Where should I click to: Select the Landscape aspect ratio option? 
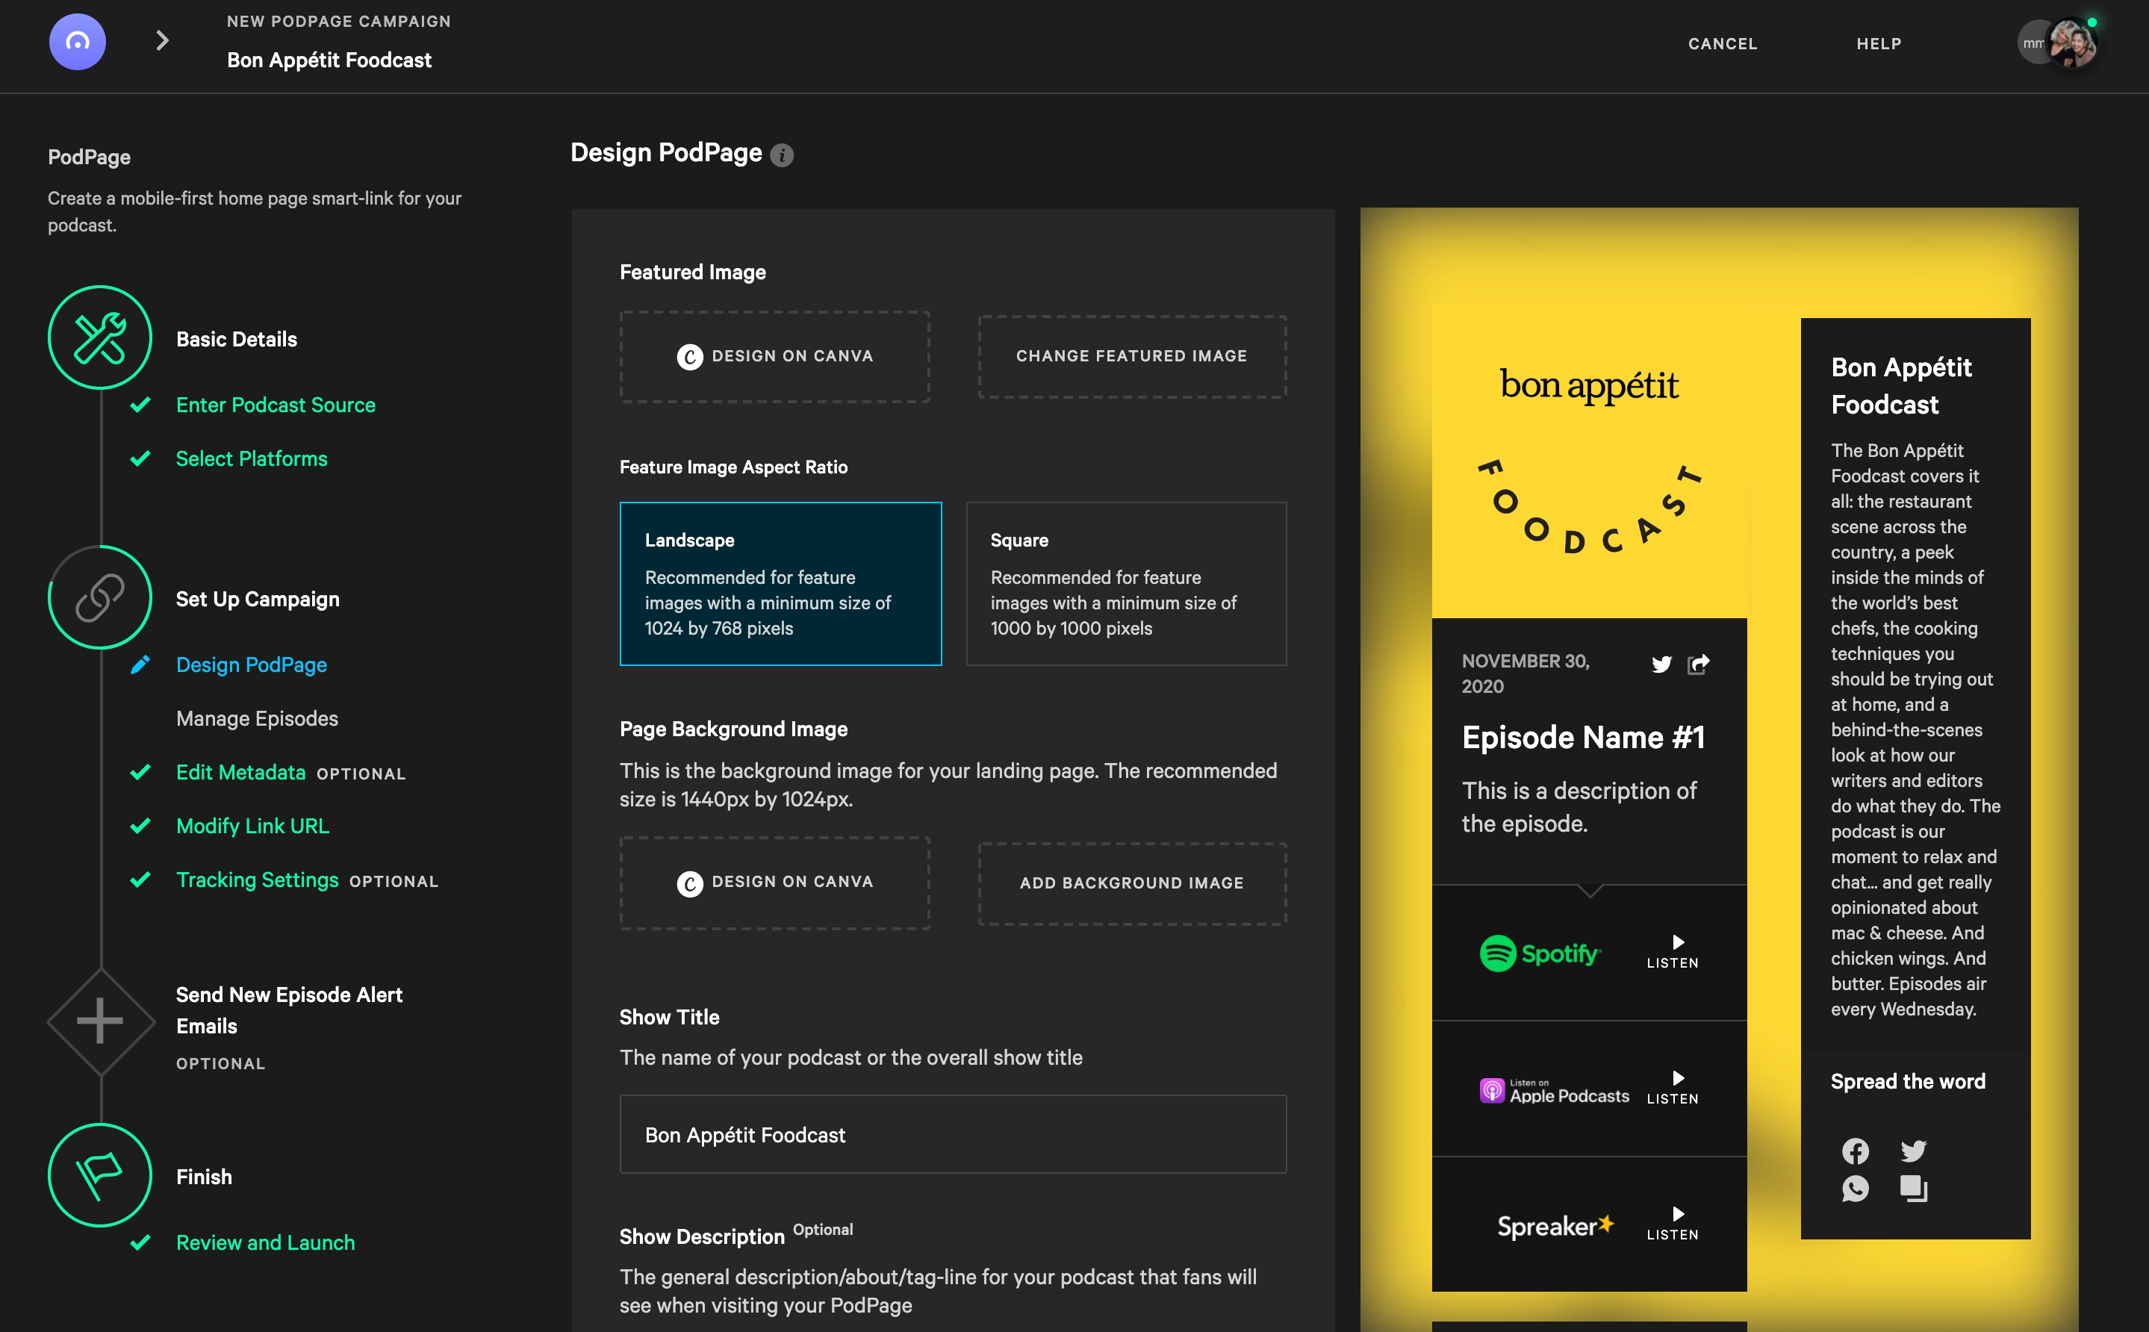(780, 583)
